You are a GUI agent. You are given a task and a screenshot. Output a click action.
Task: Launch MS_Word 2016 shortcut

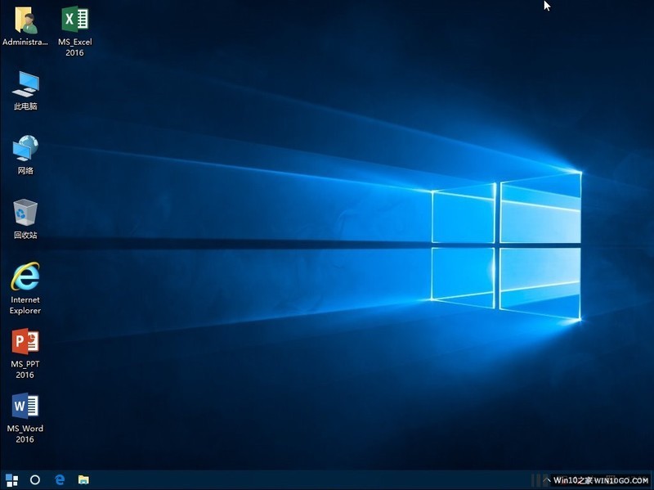[25, 406]
